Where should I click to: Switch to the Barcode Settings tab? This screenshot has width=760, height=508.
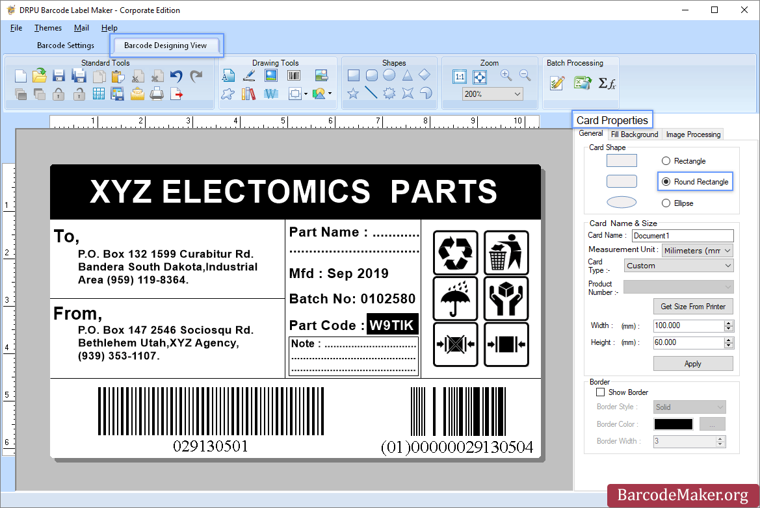66,45
